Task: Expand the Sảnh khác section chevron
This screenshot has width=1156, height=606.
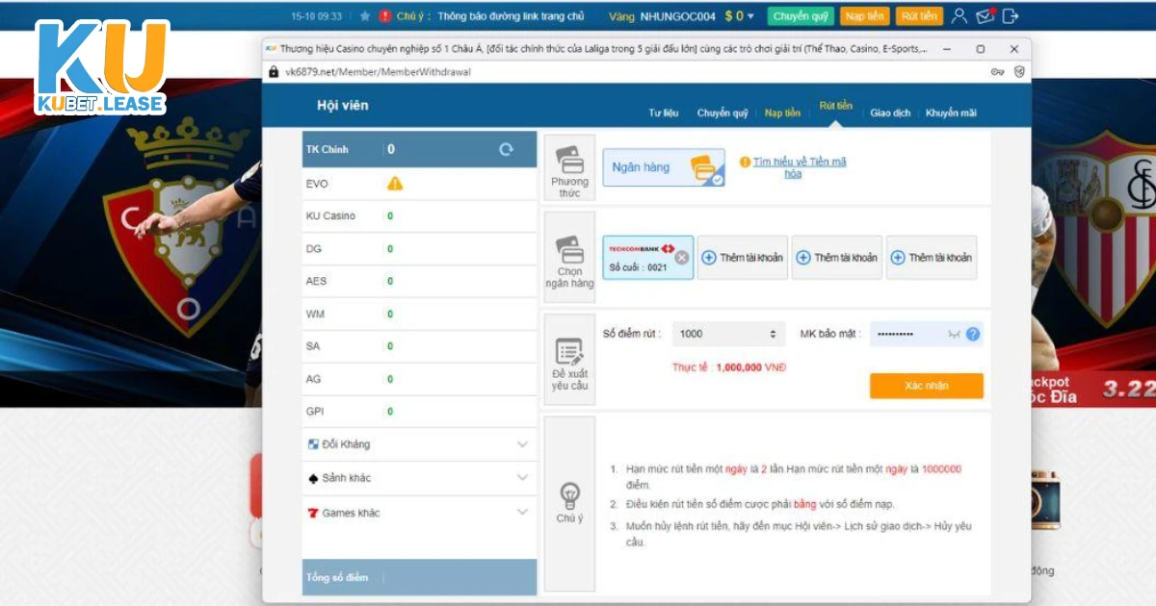Action: pos(522,478)
